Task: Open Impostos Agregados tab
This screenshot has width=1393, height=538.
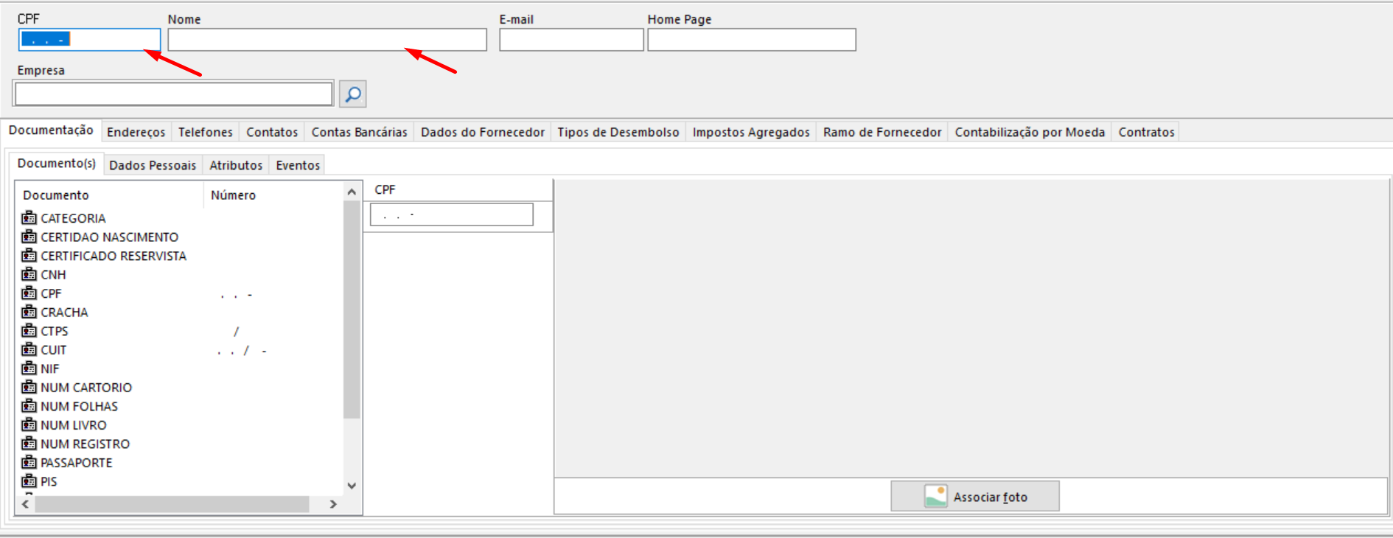Action: pos(751,132)
